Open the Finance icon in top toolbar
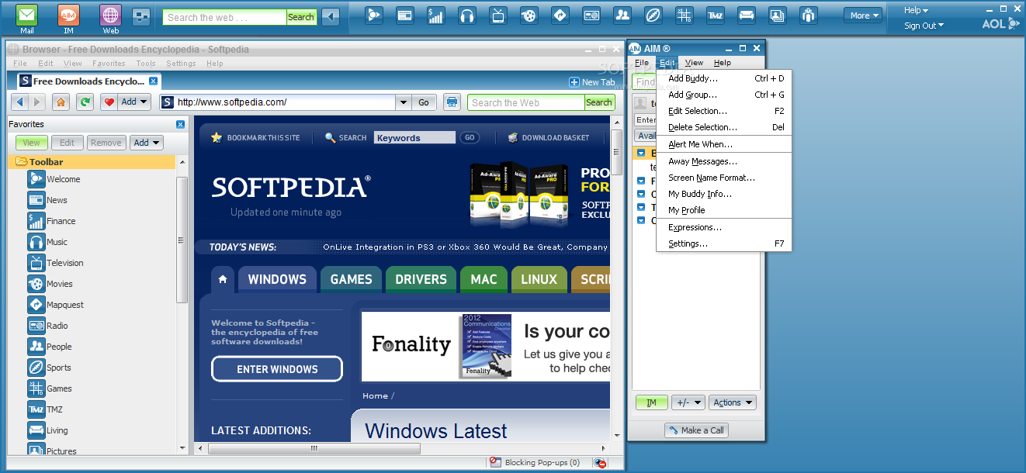This screenshot has width=1026, height=473. (435, 15)
